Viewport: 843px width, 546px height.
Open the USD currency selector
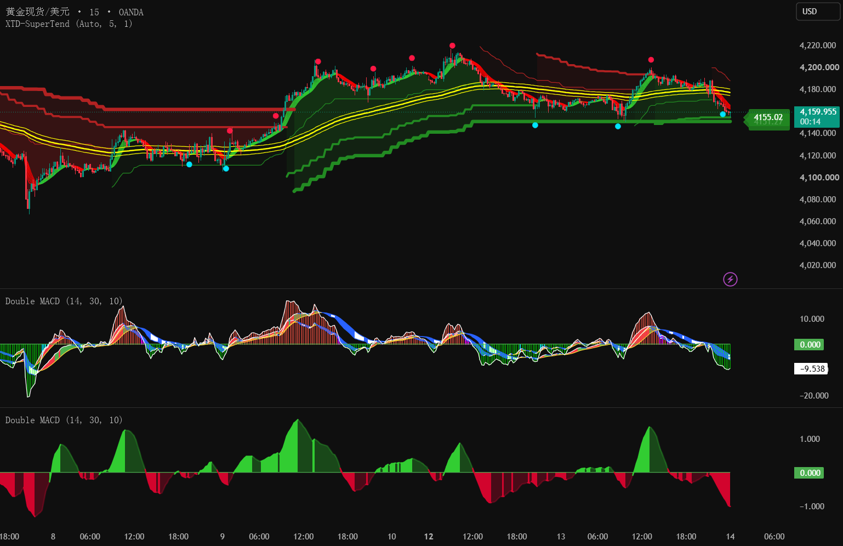(818, 12)
